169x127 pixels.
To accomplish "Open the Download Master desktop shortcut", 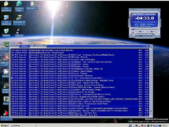I will pyautogui.click(x=19, y=6).
